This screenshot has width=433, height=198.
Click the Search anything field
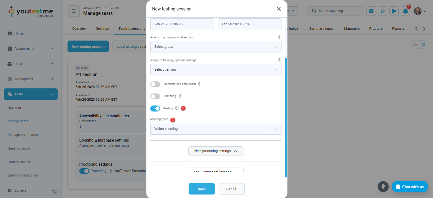point(336,11)
